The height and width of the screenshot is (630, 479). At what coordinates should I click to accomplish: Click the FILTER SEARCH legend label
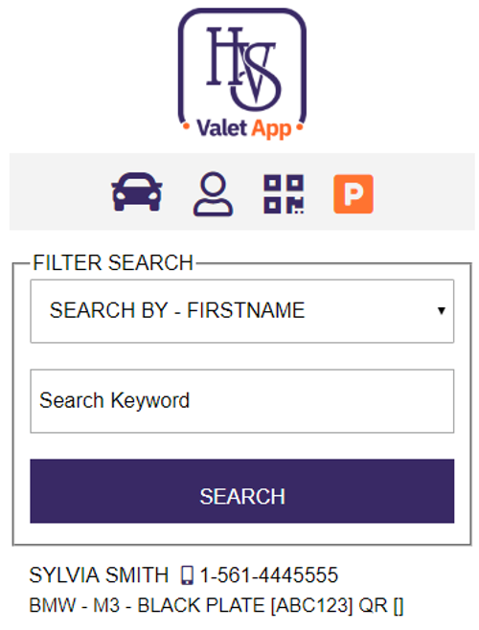point(113,262)
